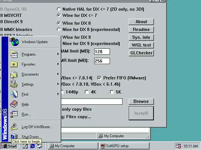Expand the Find submenu arrow

point(58,94)
